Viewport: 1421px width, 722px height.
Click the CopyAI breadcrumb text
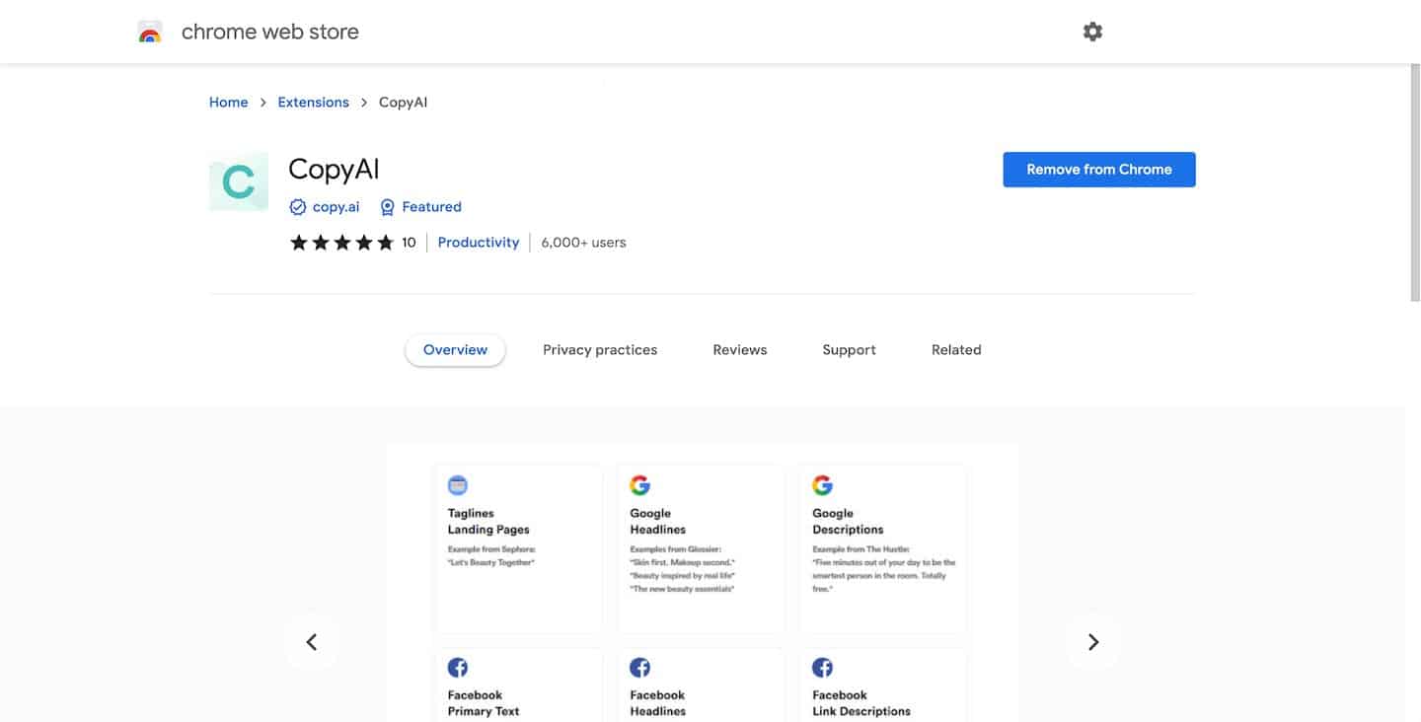[404, 103]
